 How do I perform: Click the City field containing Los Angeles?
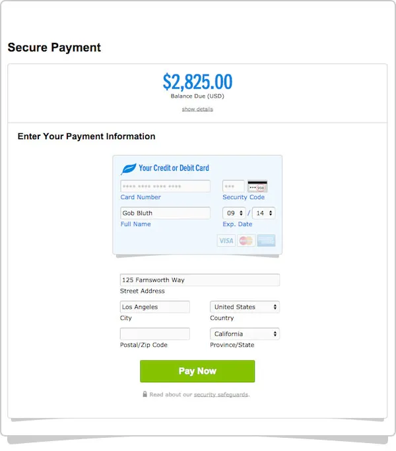pos(154,307)
